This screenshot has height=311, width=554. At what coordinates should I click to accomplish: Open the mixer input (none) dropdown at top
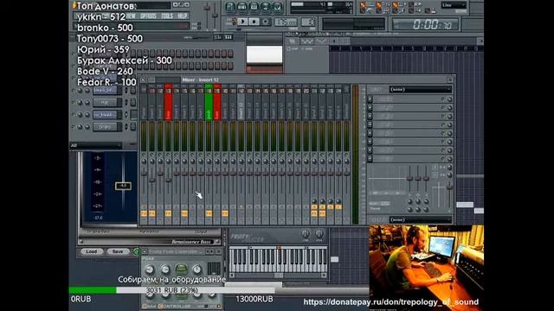point(420,90)
